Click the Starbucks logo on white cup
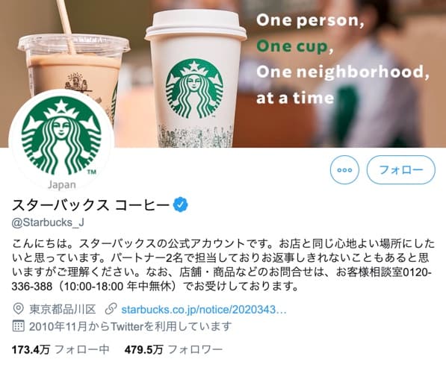 (x=194, y=89)
